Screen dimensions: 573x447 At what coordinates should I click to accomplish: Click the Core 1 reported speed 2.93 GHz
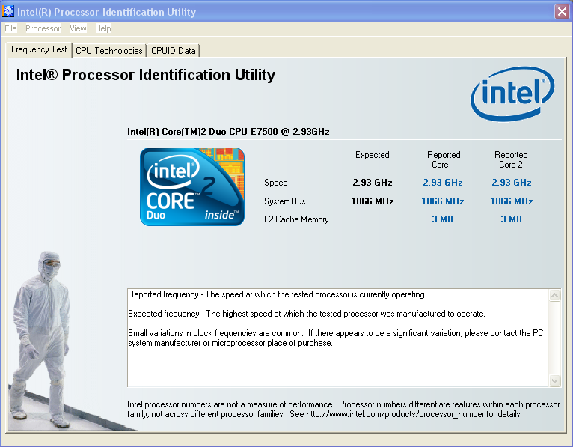tap(443, 183)
